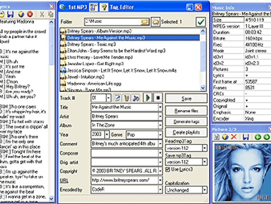
Task: Click the folder button beside Selected count
Action: click(x=156, y=22)
